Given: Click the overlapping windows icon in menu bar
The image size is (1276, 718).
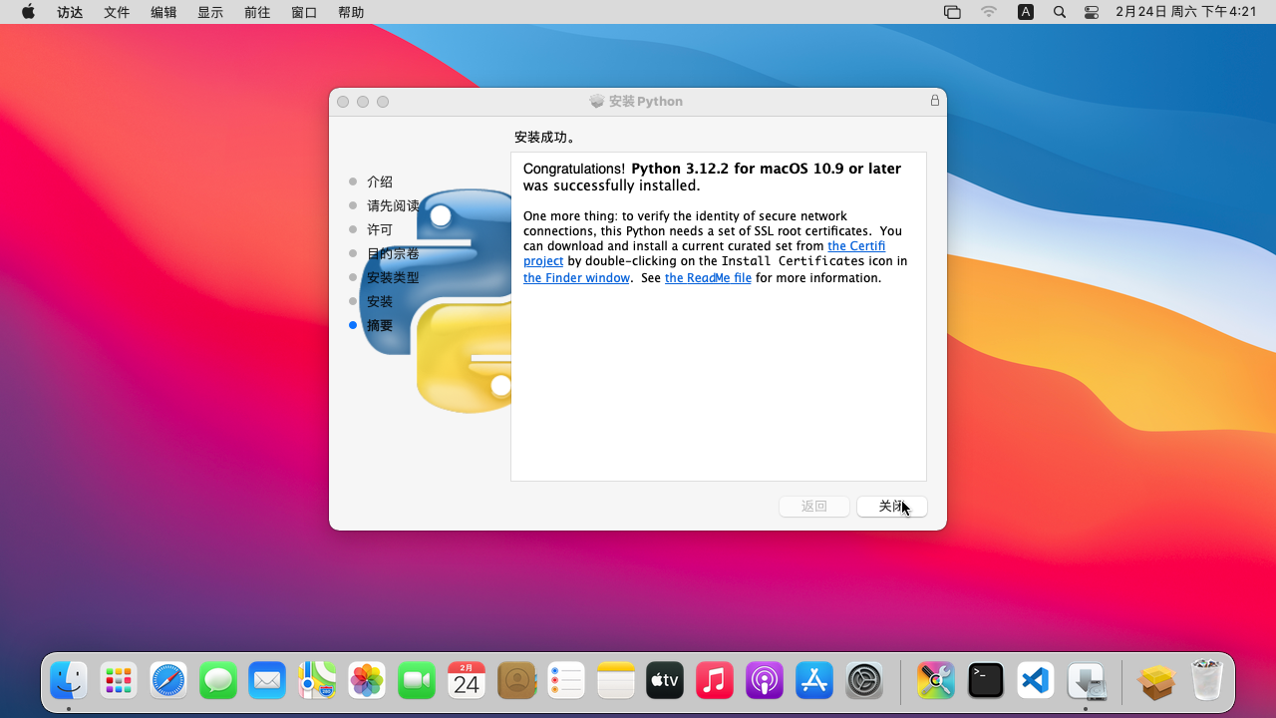Looking at the screenshot, I should pos(952,12).
